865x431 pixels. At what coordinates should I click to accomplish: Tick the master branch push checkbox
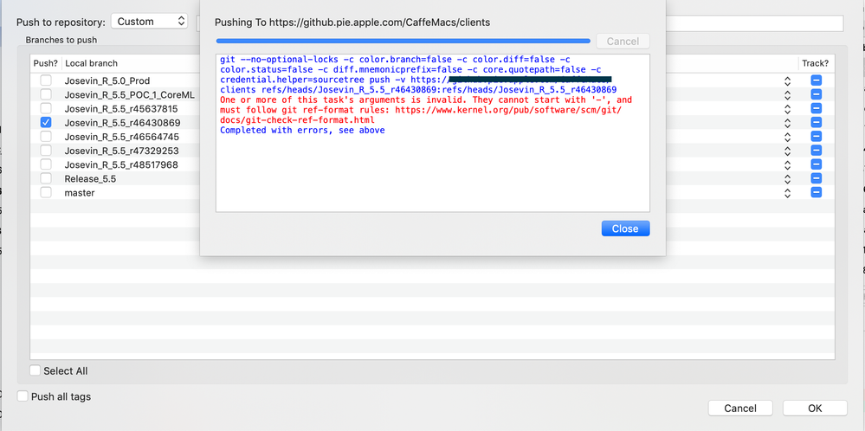[x=46, y=193]
